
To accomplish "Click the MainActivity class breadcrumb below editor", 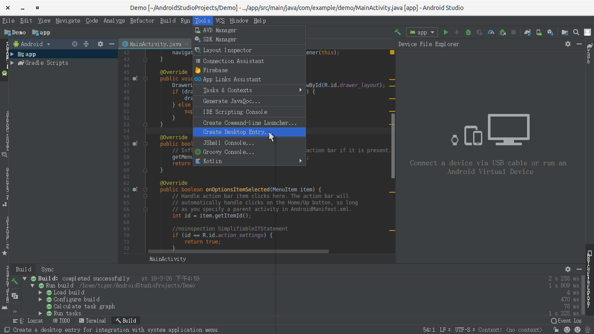I will [167, 259].
